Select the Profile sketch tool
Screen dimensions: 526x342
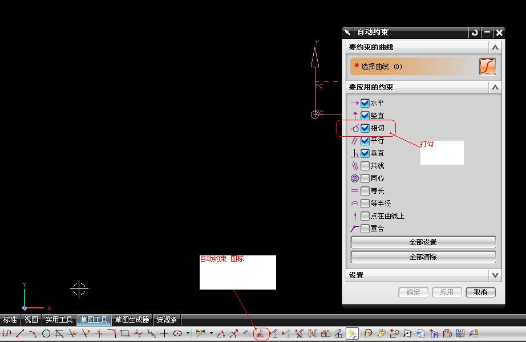[7, 333]
